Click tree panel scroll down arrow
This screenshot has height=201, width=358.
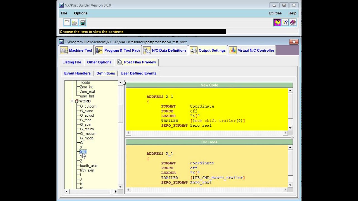[120, 187]
